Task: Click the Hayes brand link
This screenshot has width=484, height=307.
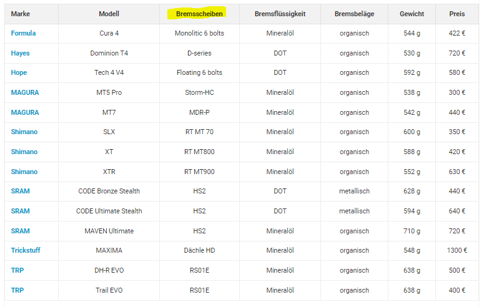Action: click(x=20, y=53)
